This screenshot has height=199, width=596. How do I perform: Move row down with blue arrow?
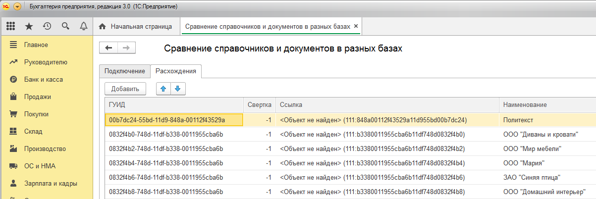[178, 89]
